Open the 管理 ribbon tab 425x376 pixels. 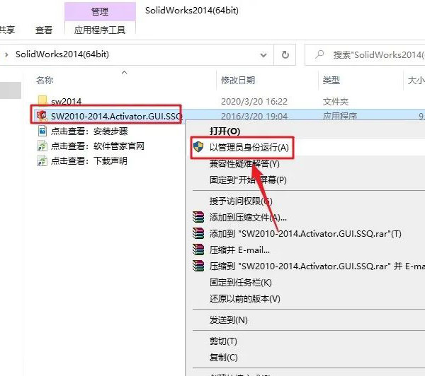click(100, 11)
